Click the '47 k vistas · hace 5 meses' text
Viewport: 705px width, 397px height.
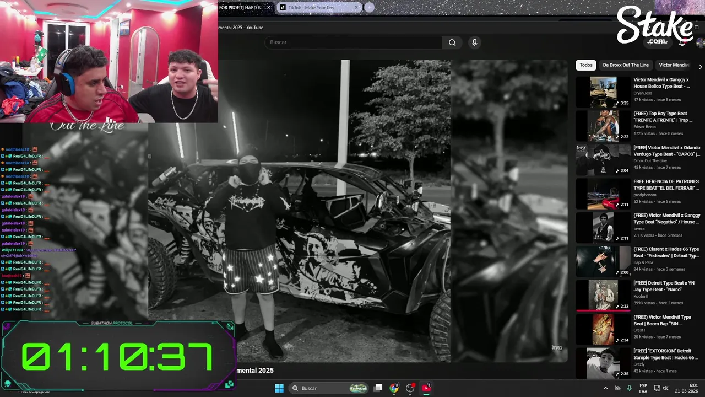click(657, 100)
